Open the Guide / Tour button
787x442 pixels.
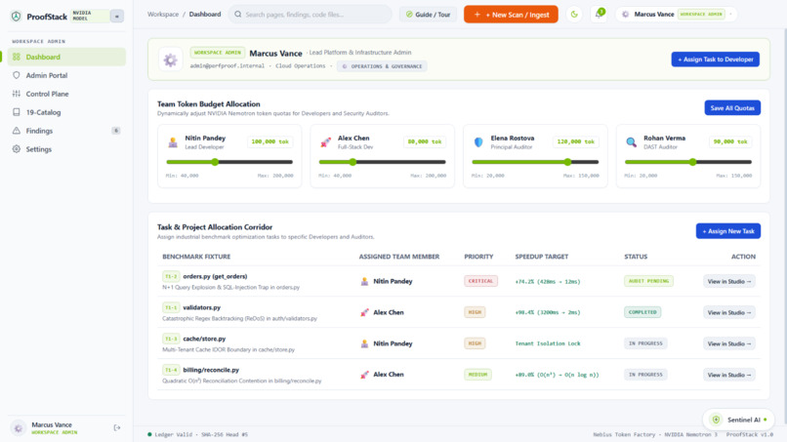(428, 15)
